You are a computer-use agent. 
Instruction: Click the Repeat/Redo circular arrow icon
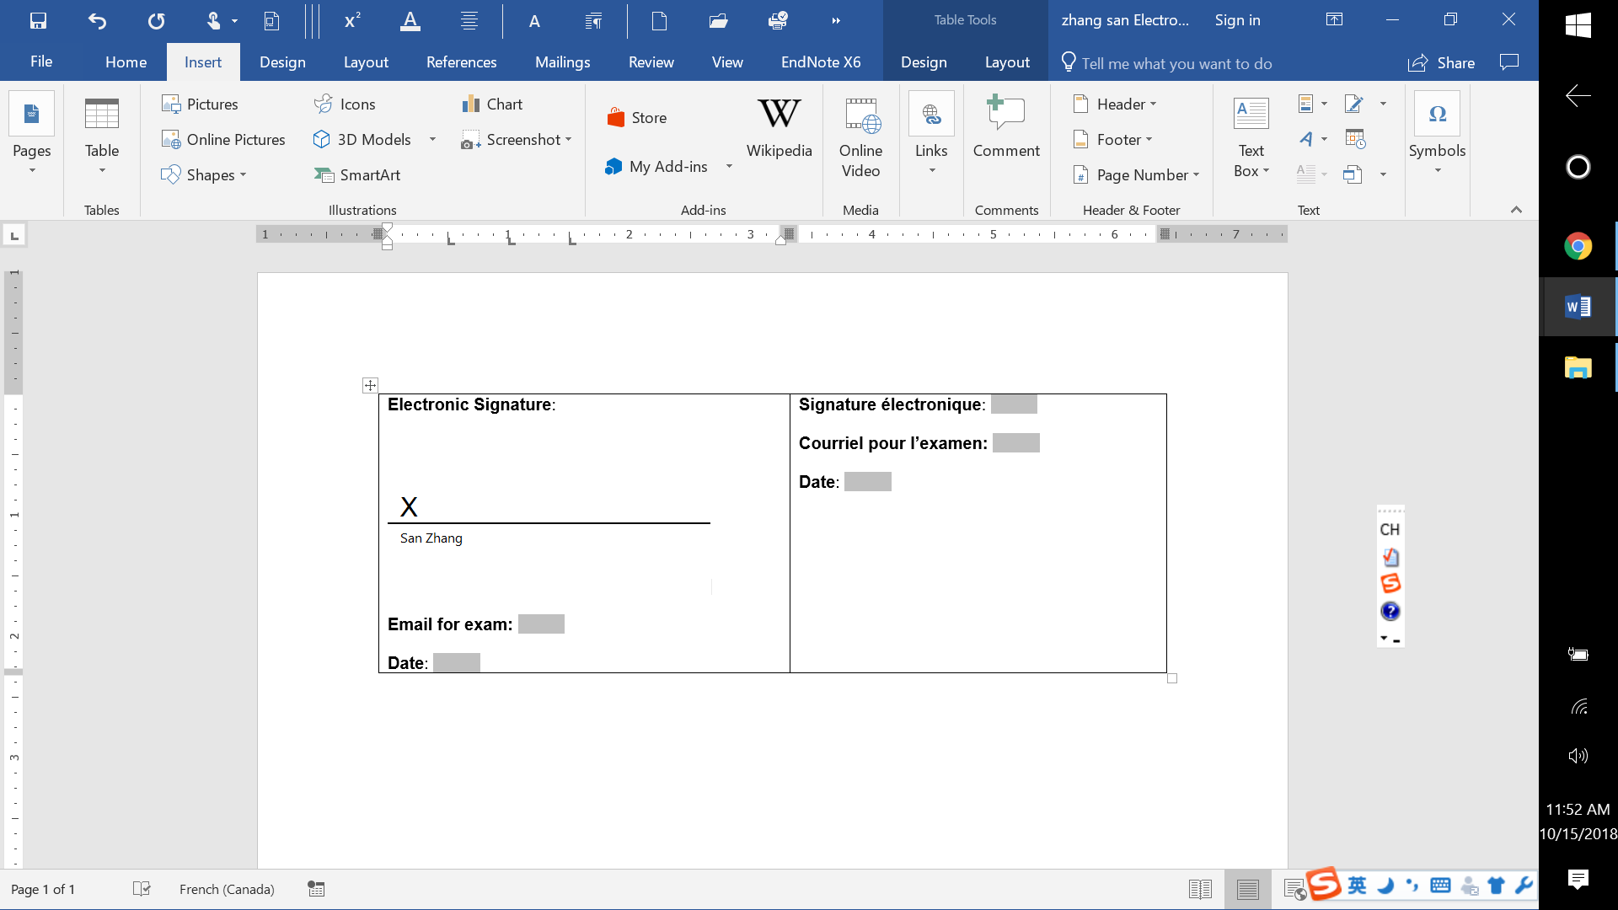coord(156,21)
